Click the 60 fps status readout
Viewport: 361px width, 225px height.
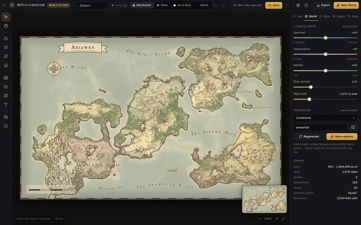click(x=59, y=219)
